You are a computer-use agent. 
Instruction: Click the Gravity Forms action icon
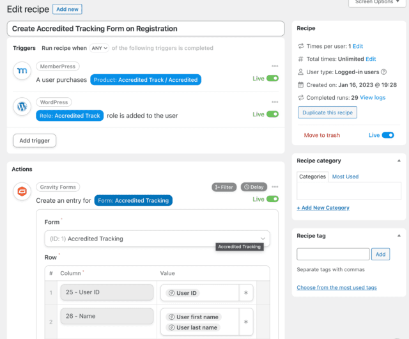pyautogui.click(x=22, y=193)
